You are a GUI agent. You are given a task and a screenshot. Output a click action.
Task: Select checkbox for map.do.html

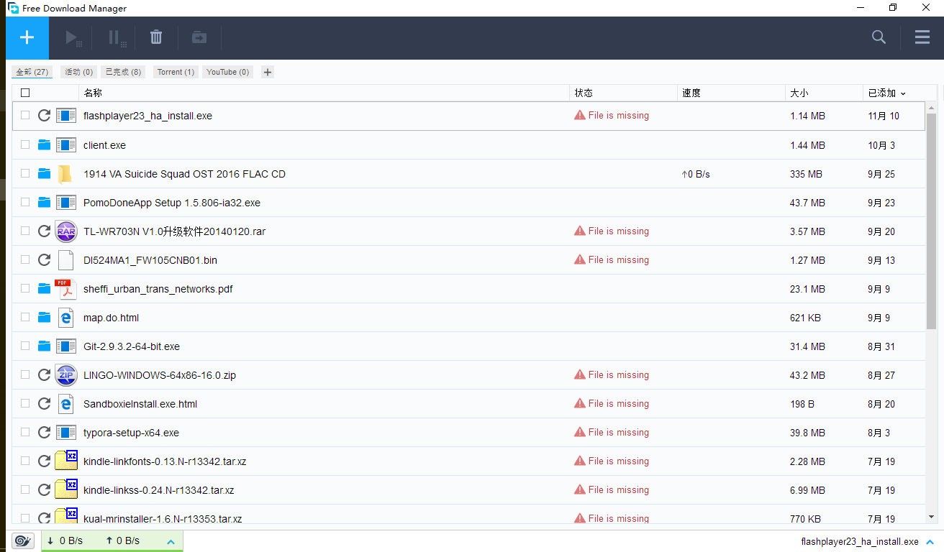pyautogui.click(x=25, y=318)
